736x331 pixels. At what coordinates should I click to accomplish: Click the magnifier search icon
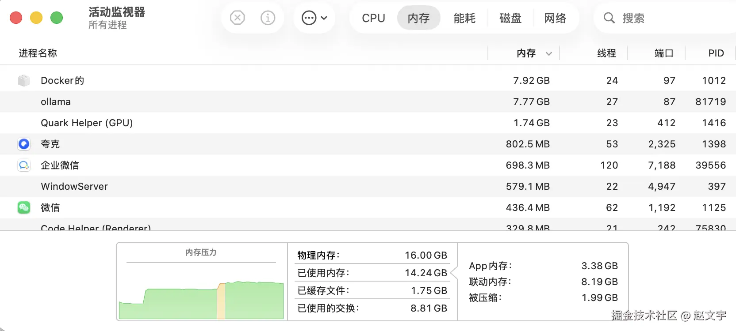pyautogui.click(x=609, y=18)
